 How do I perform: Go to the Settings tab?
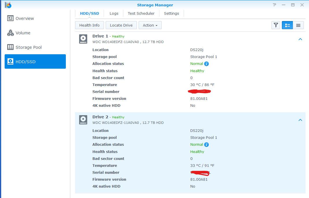click(x=171, y=13)
